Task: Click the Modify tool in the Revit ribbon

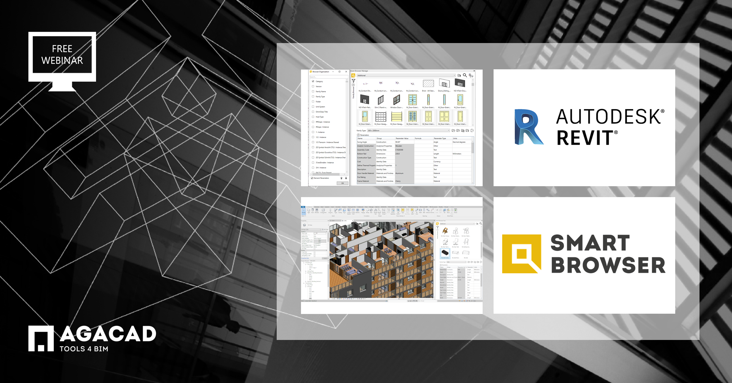Action: click(304, 211)
